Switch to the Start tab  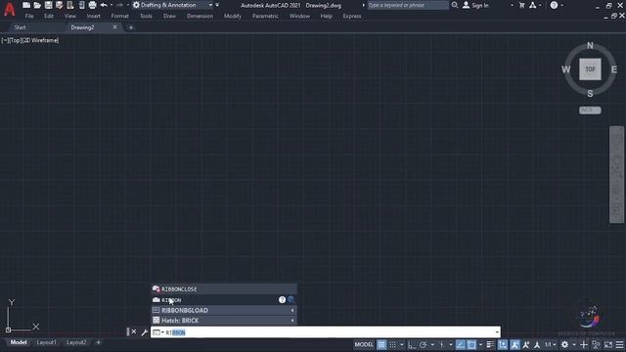20,27
